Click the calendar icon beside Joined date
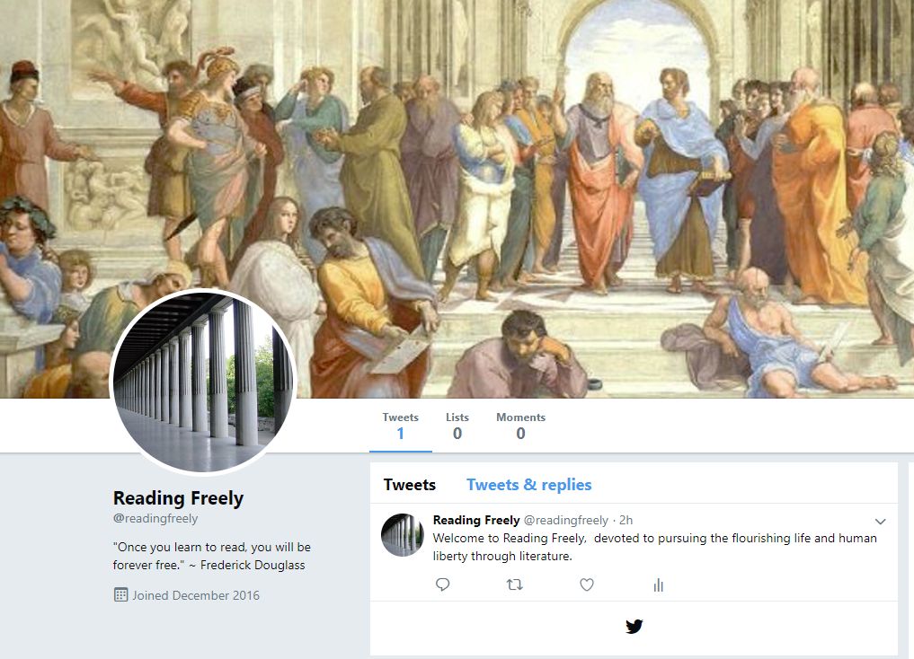The width and height of the screenshot is (914, 659). pos(120,595)
